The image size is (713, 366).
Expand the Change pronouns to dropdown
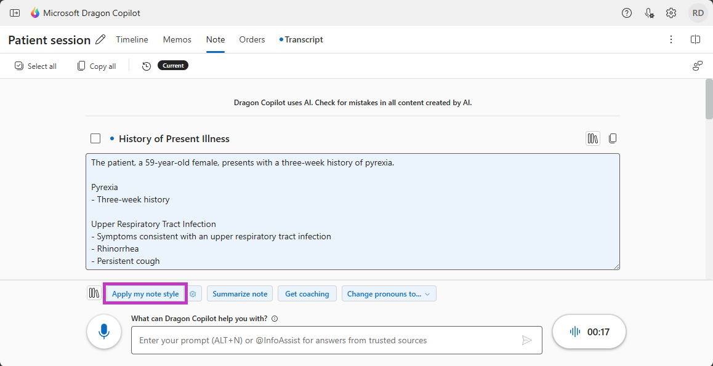point(389,294)
